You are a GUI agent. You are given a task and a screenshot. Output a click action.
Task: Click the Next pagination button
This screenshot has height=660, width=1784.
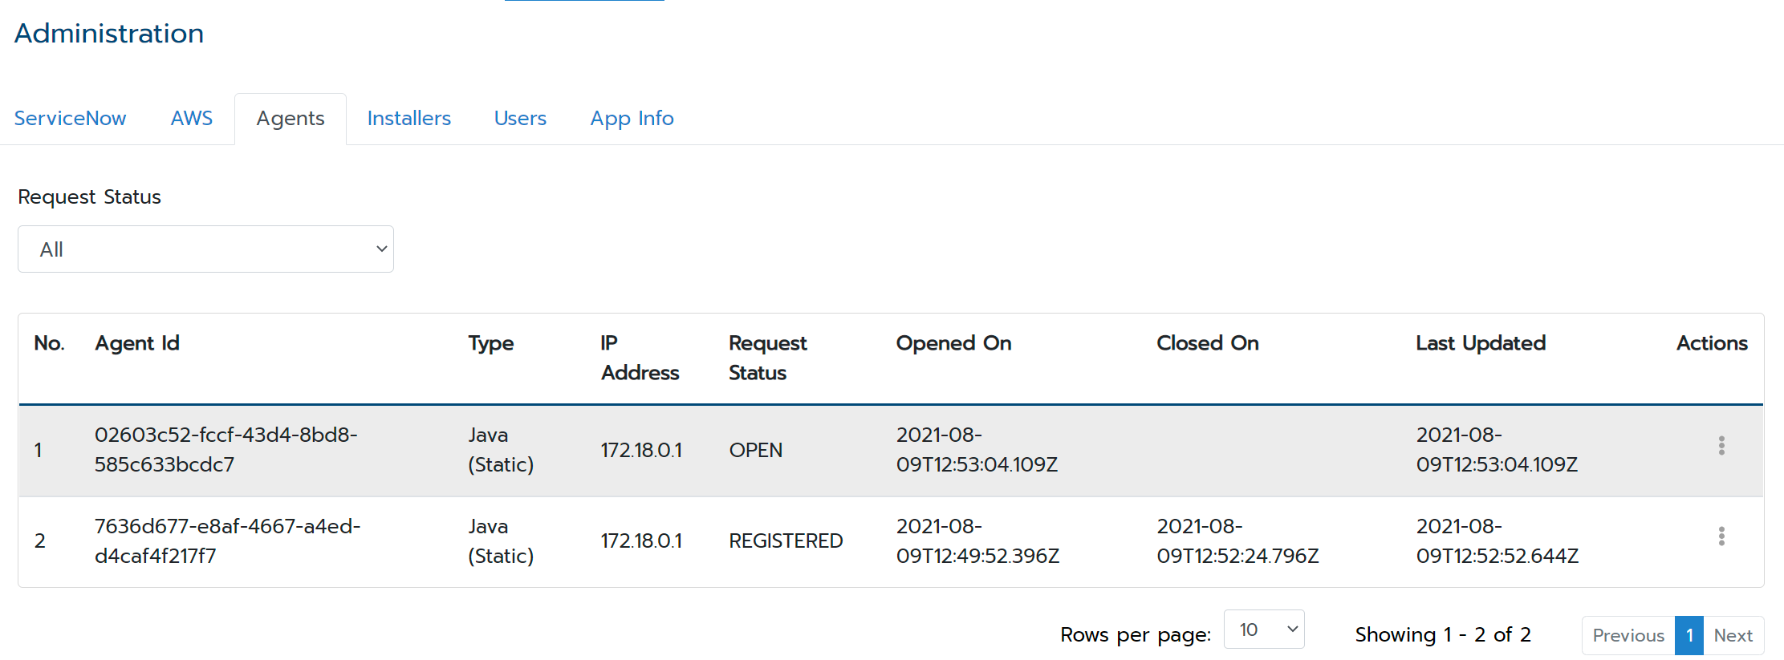pyautogui.click(x=1733, y=635)
